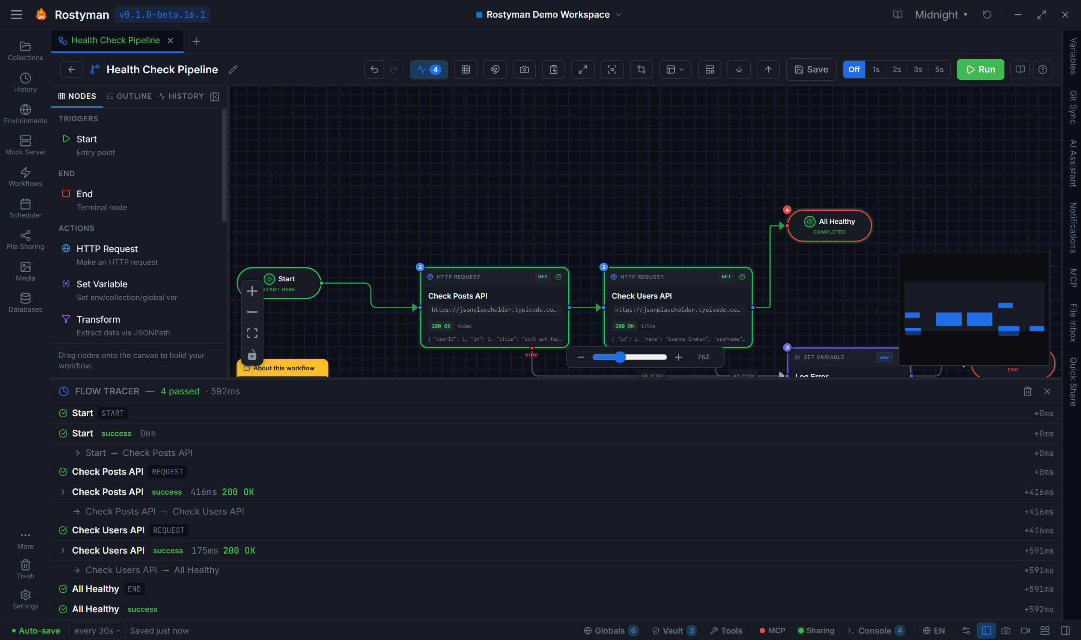
Task: Open Rostyman Demo Workspace dropdown
Action: coord(548,15)
